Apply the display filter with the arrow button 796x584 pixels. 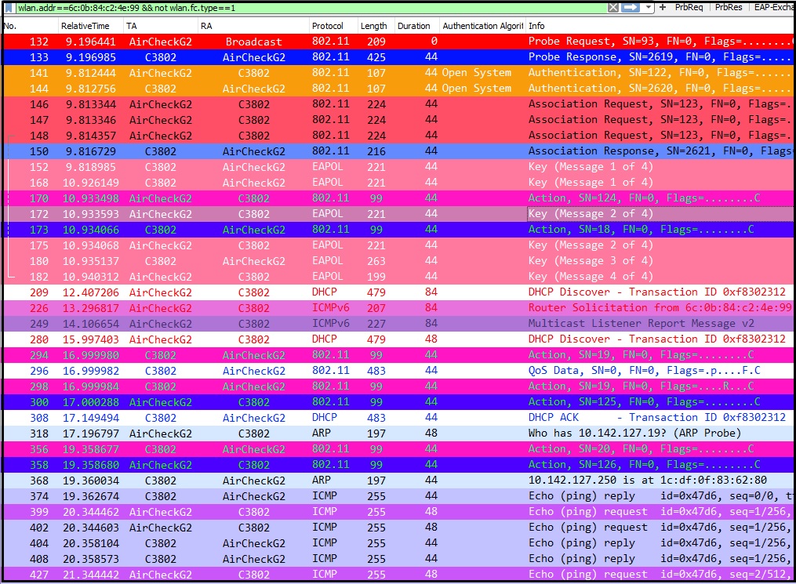(630, 8)
